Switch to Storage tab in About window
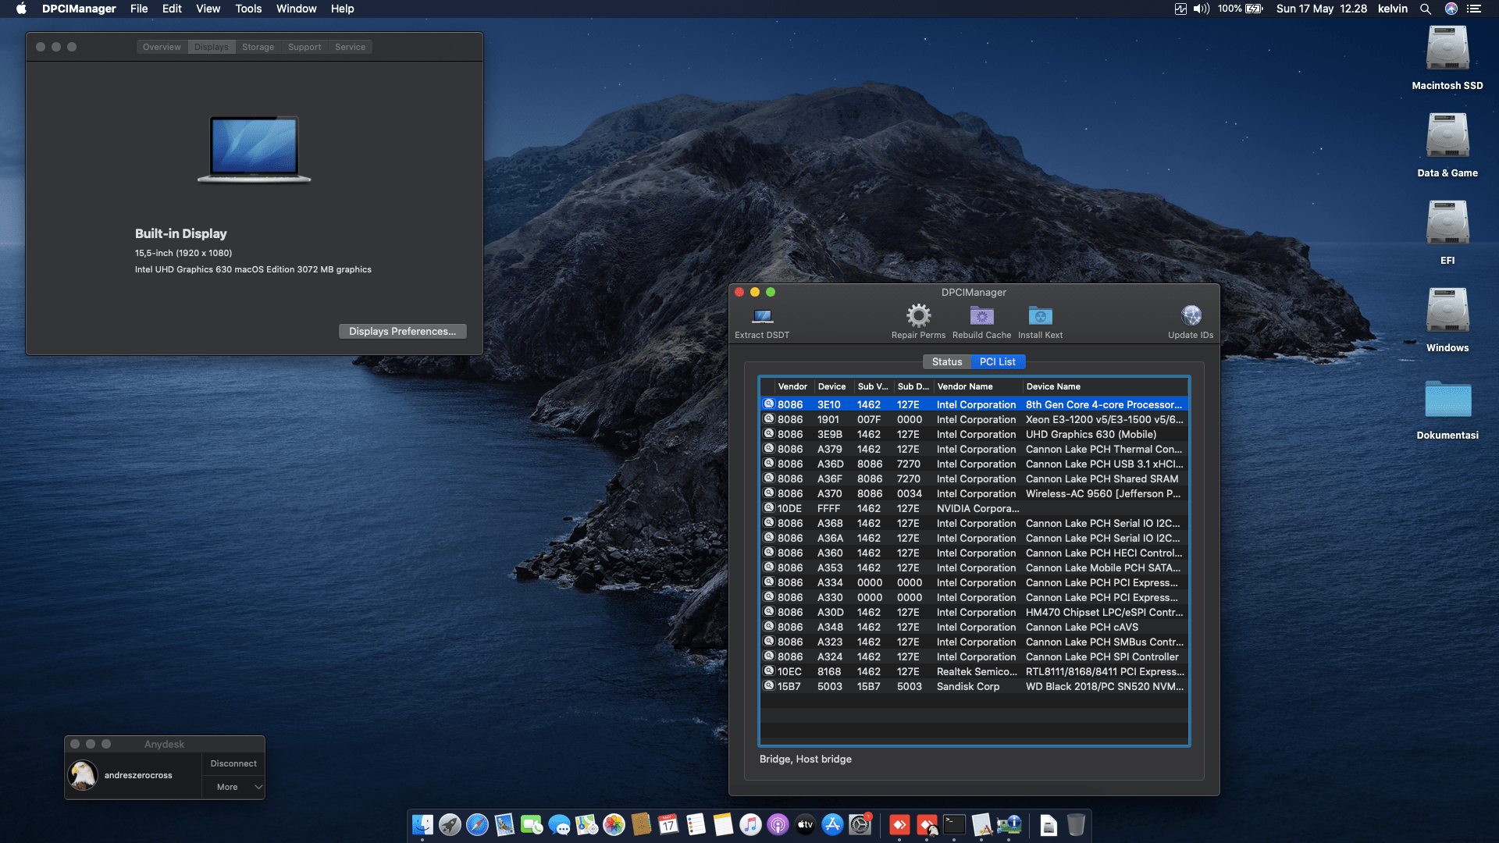Viewport: 1499px width, 843px height. (258, 47)
